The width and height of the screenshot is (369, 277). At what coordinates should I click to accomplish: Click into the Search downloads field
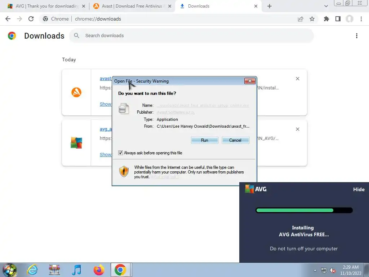click(192, 36)
